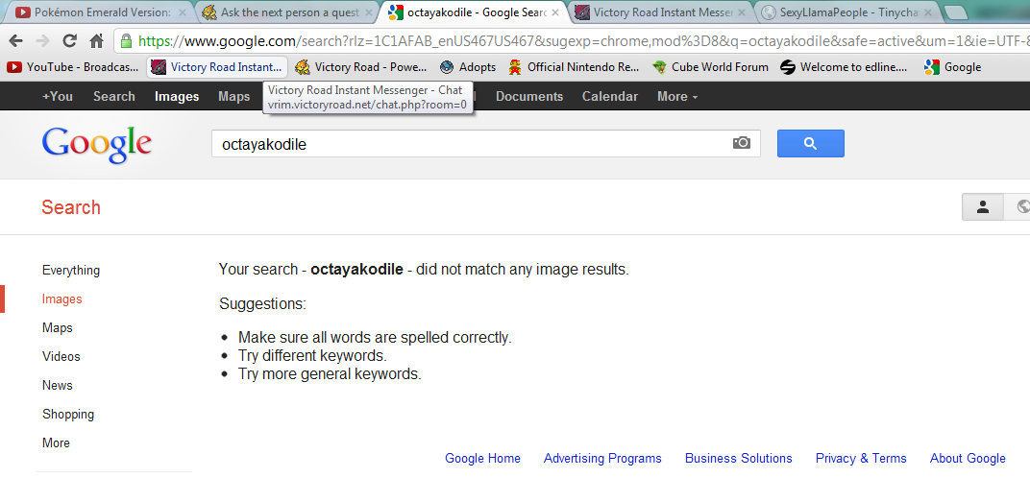Click Maps in the Google bar
The width and height of the screenshot is (1030, 478).
point(233,97)
